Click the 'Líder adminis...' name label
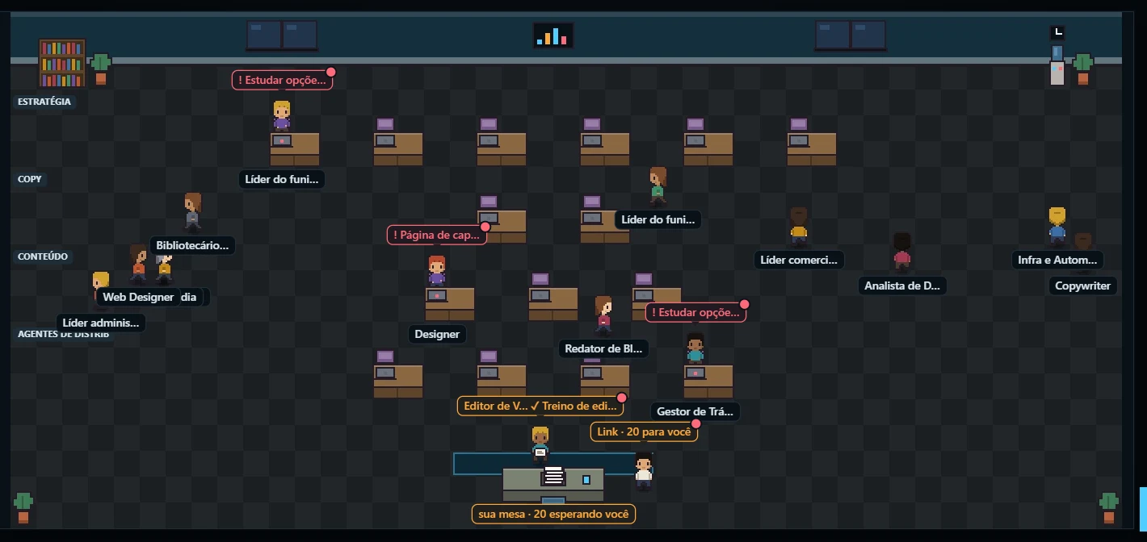 (x=101, y=323)
